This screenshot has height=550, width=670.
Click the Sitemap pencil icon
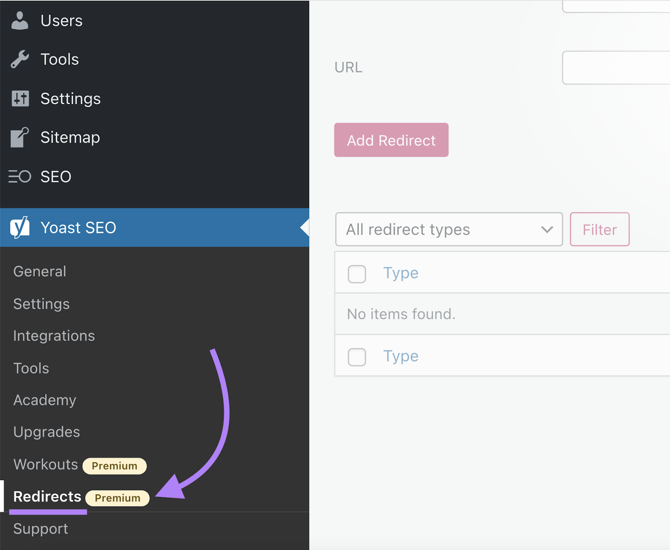tap(20, 138)
